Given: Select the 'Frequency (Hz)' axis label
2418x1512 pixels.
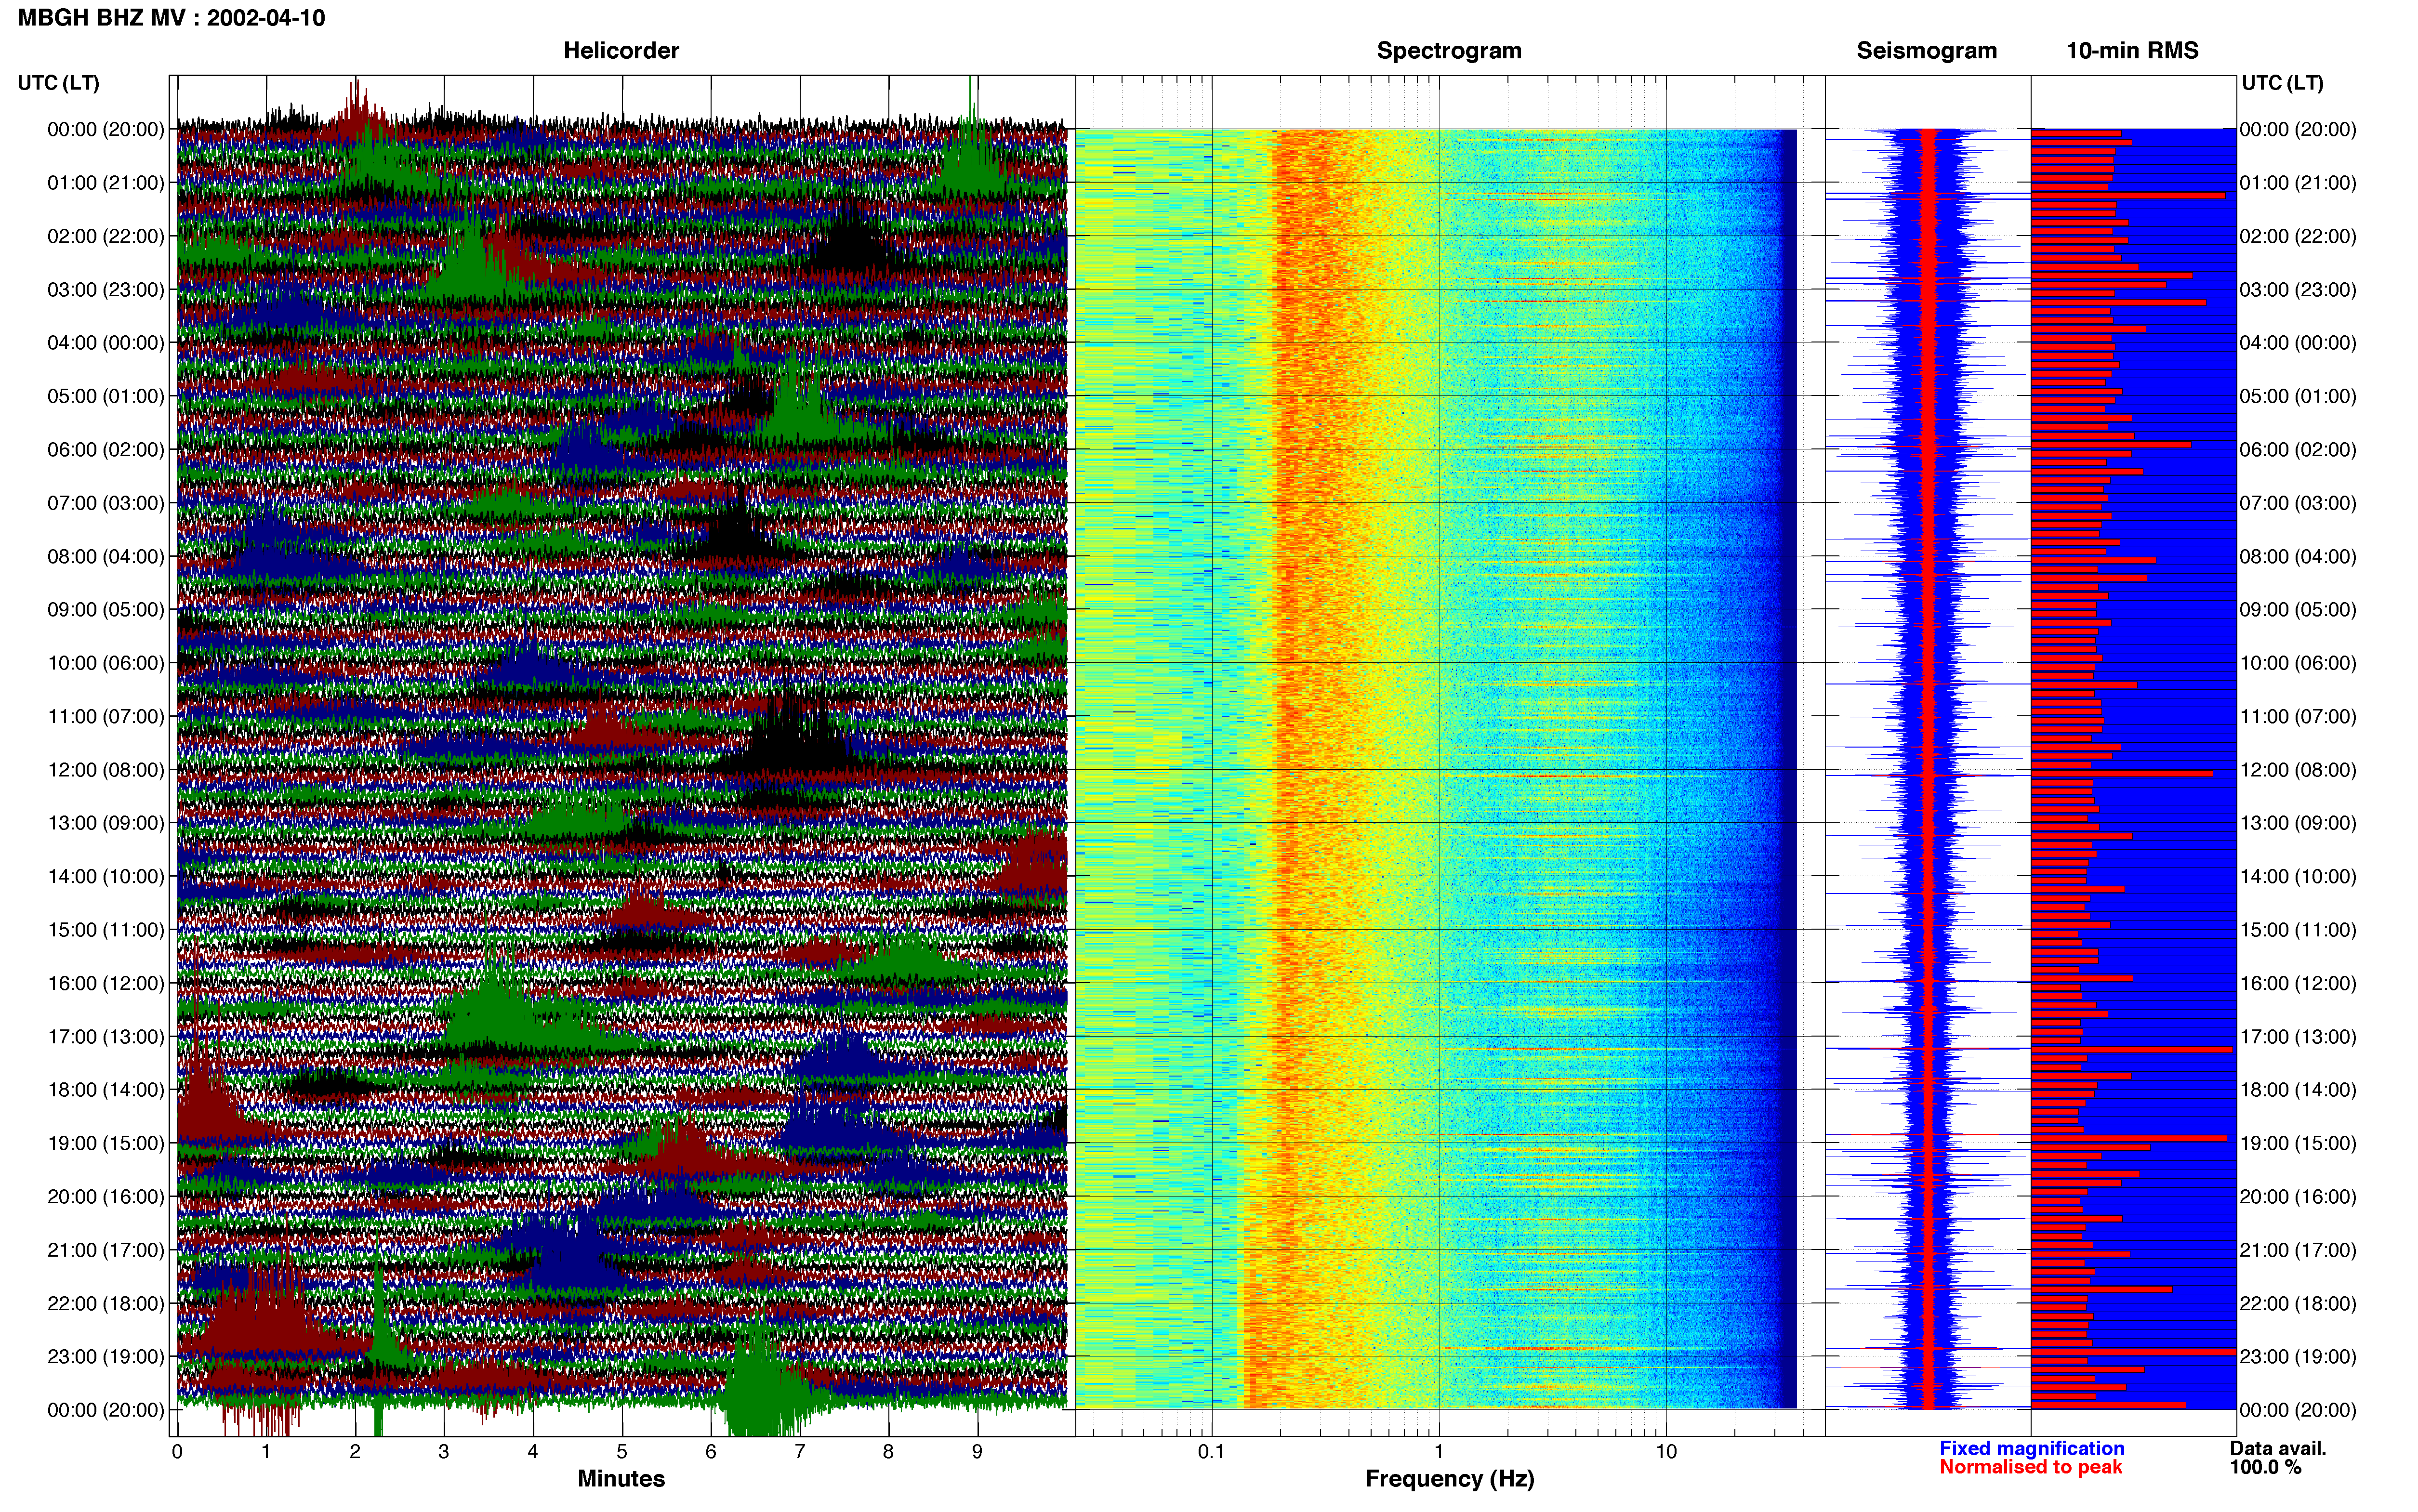Looking at the screenshot, I should [x=1449, y=1479].
